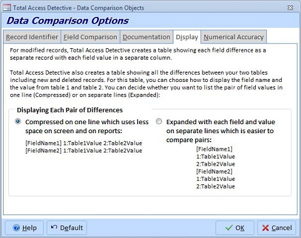Viewport: 301px width, 238px height.
Task: Click the compressed example line '[FieldName1] 1:Table1Value 2:Table2Value'
Action: click(84, 143)
